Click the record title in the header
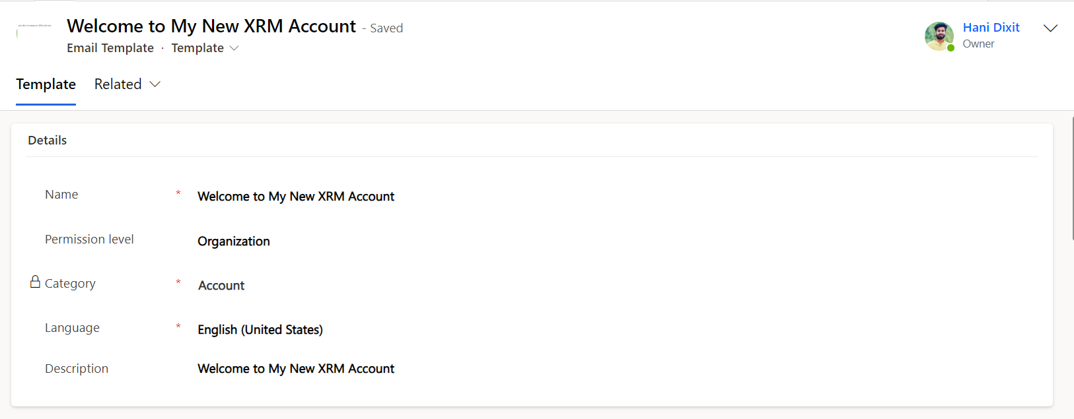Viewport: 1074px width, 419px height. point(211,26)
